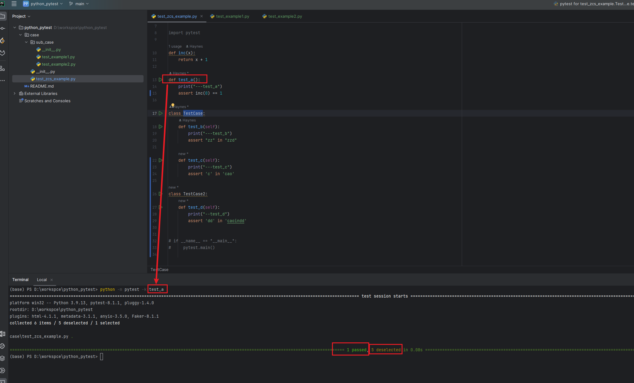This screenshot has width=634, height=383.
Task: Open README.md in project tree
Action: pyautogui.click(x=42, y=86)
